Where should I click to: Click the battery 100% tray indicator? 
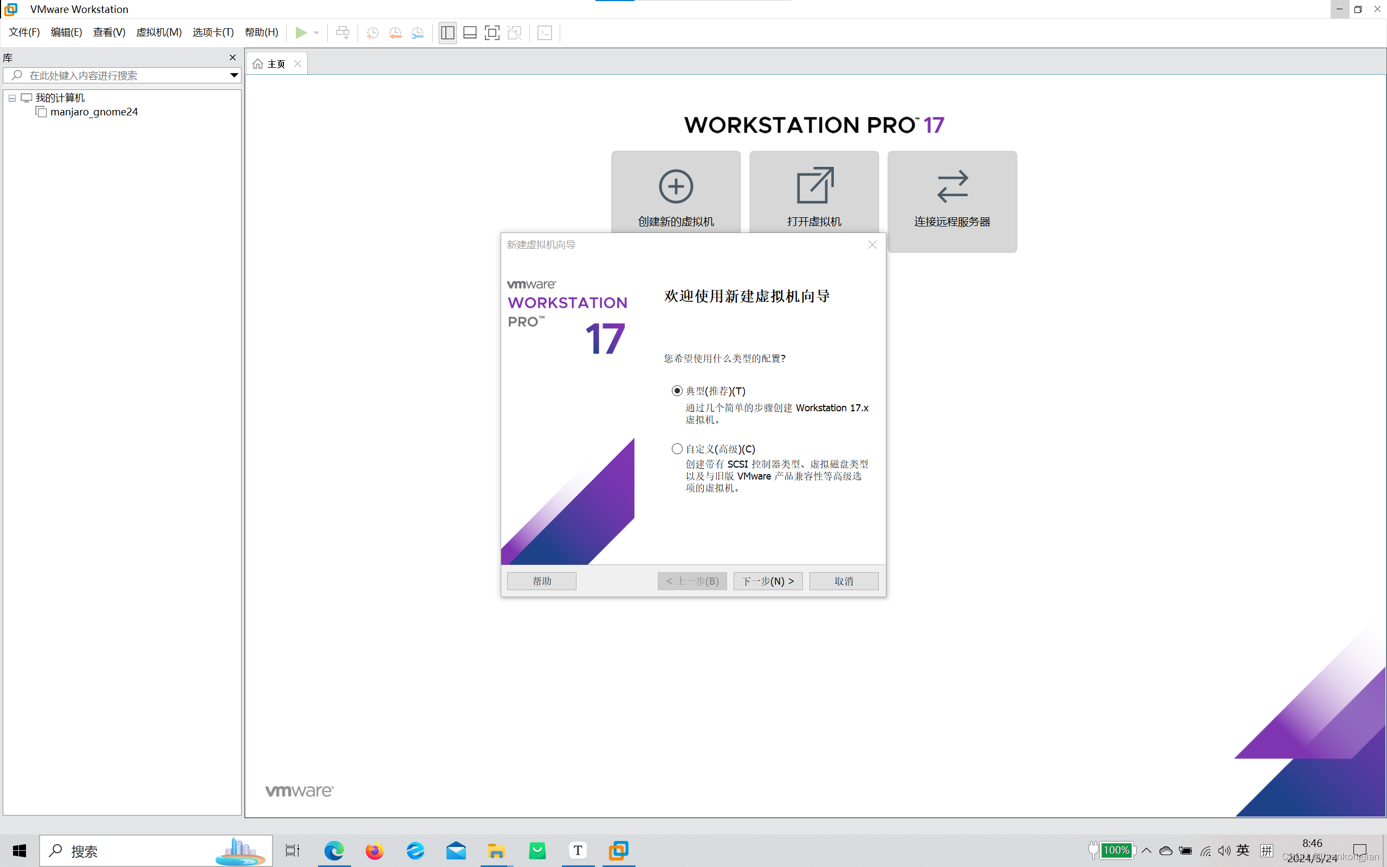coord(1112,850)
